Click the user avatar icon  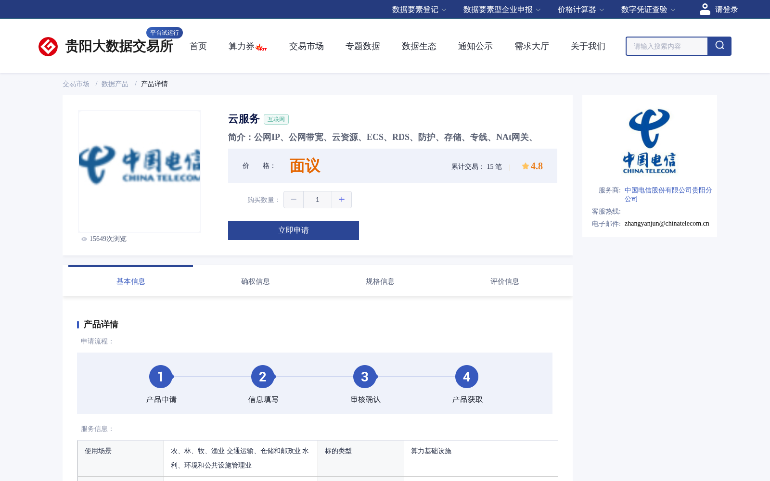pos(705,9)
